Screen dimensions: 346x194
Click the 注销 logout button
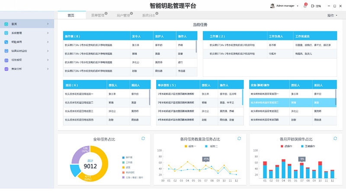tap(316, 6)
